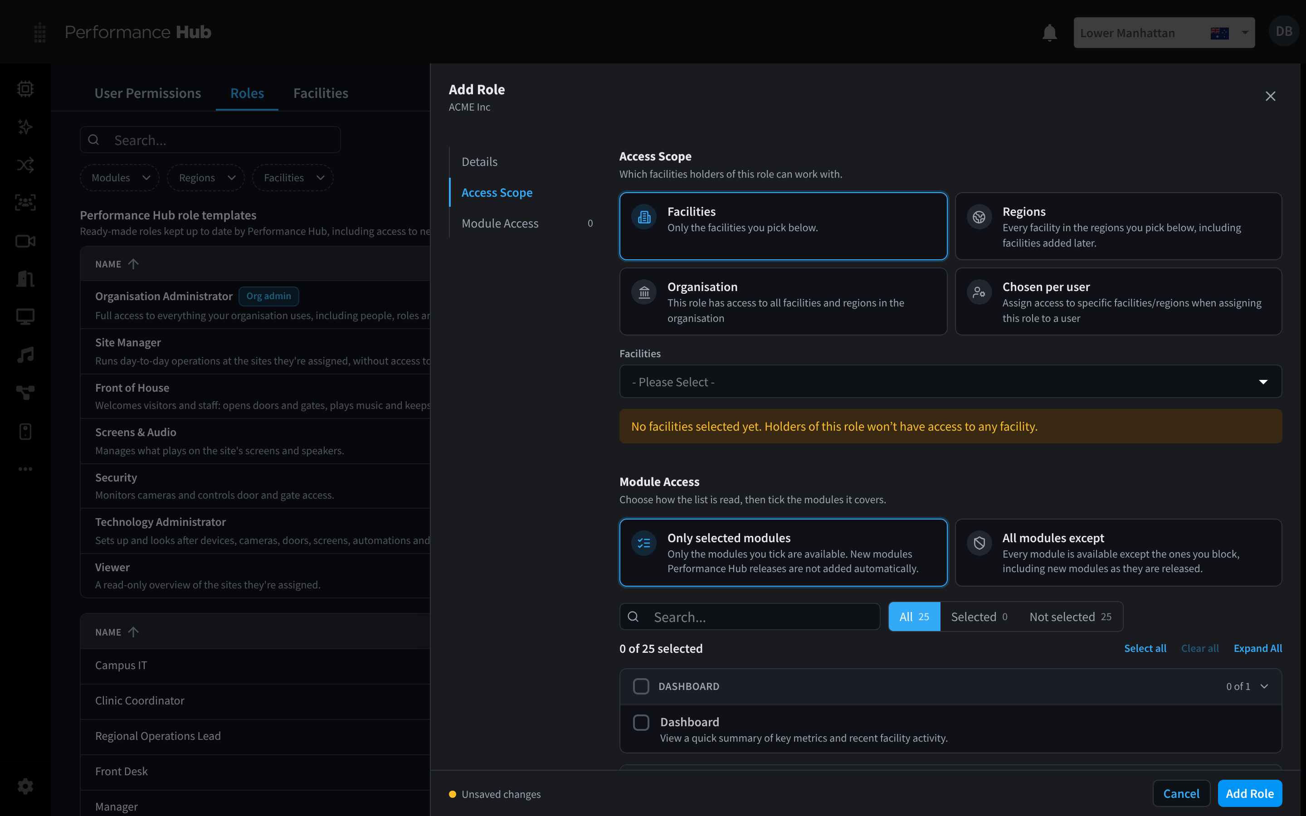Open the screens monitor icon in sidebar
This screenshot has height=816, width=1306.
click(25, 317)
